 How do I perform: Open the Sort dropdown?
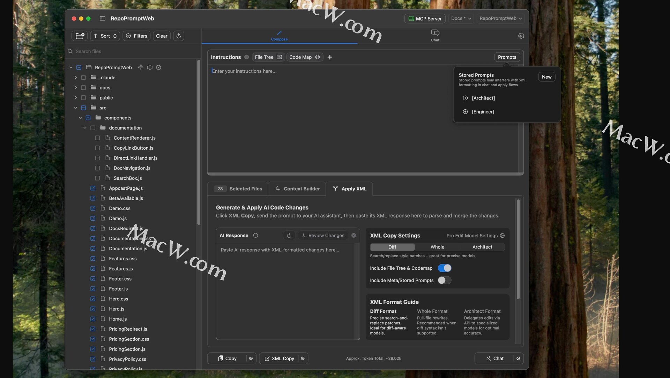(105, 36)
